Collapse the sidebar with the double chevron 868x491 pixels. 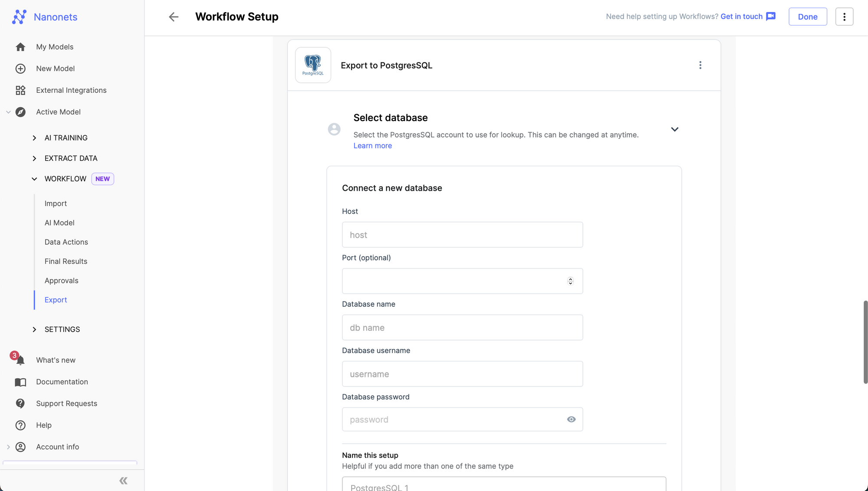[x=123, y=481]
